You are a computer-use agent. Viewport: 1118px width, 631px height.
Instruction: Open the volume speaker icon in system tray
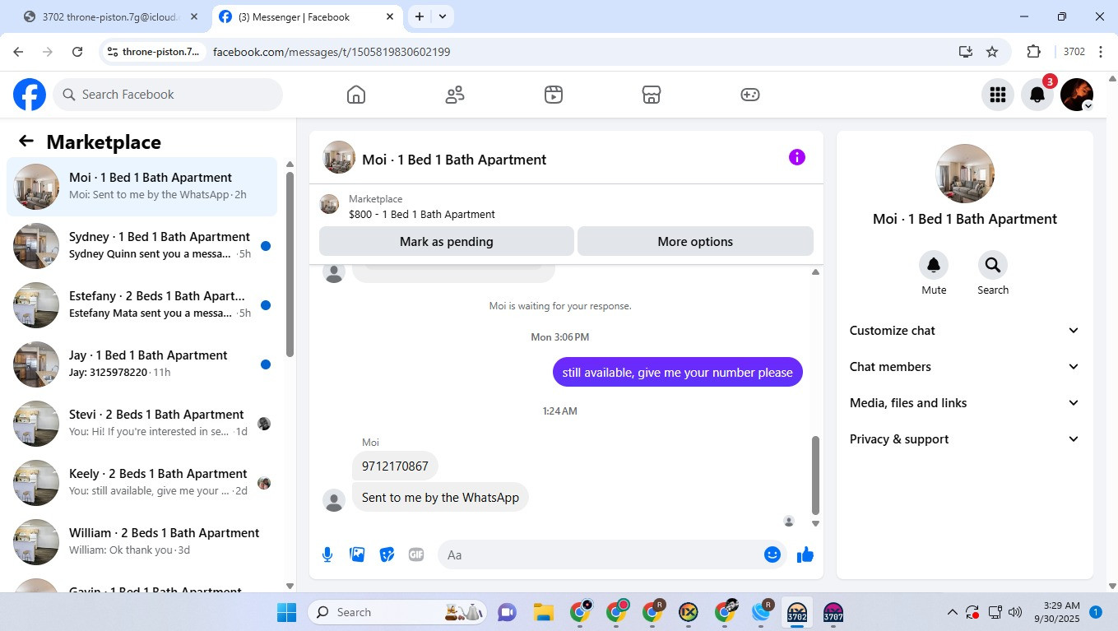coord(1014,612)
